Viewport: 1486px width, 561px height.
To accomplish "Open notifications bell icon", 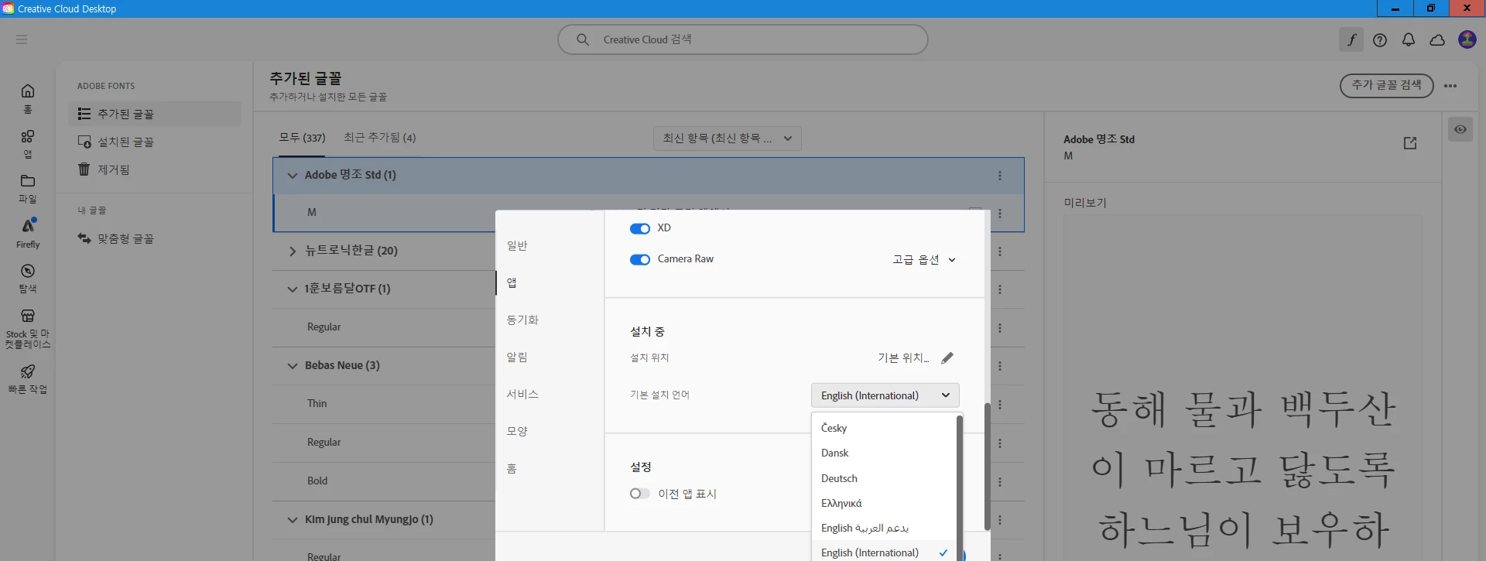I will pyautogui.click(x=1409, y=40).
